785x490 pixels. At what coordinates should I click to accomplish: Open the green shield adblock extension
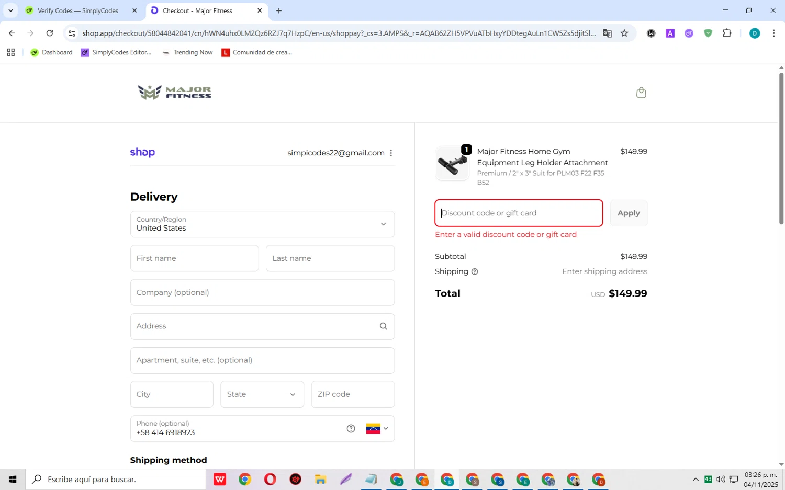708,33
